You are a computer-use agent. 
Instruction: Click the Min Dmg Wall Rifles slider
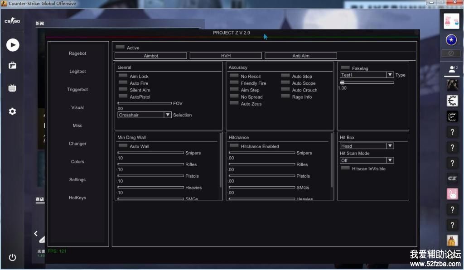(150, 164)
